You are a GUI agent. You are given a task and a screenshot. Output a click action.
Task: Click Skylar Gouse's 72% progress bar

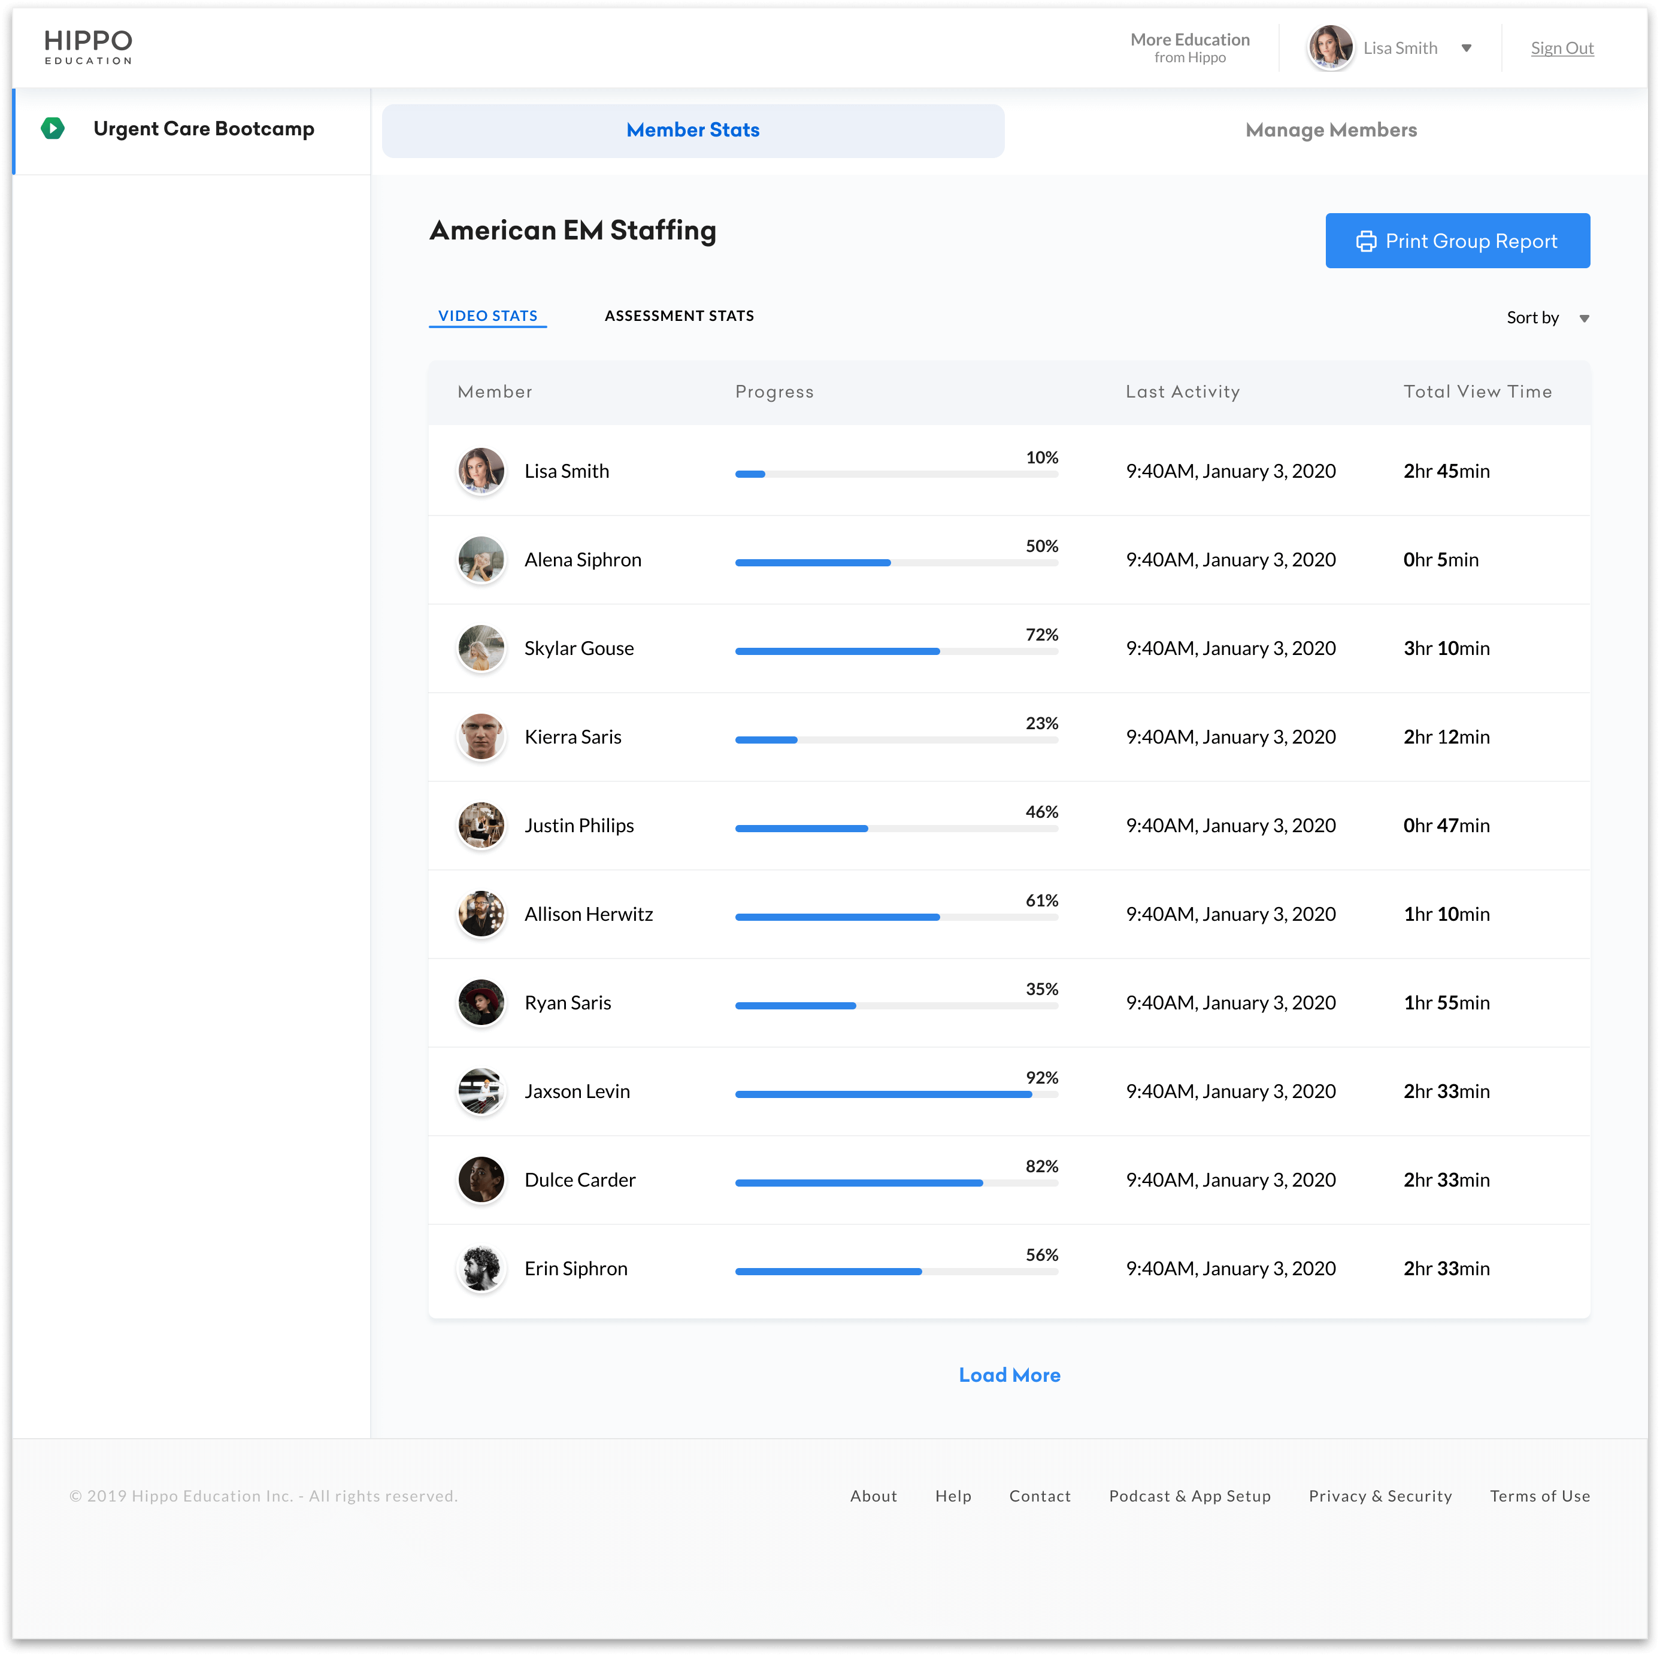click(896, 652)
